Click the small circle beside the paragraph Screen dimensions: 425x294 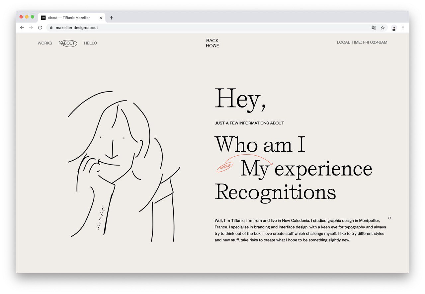(x=389, y=218)
